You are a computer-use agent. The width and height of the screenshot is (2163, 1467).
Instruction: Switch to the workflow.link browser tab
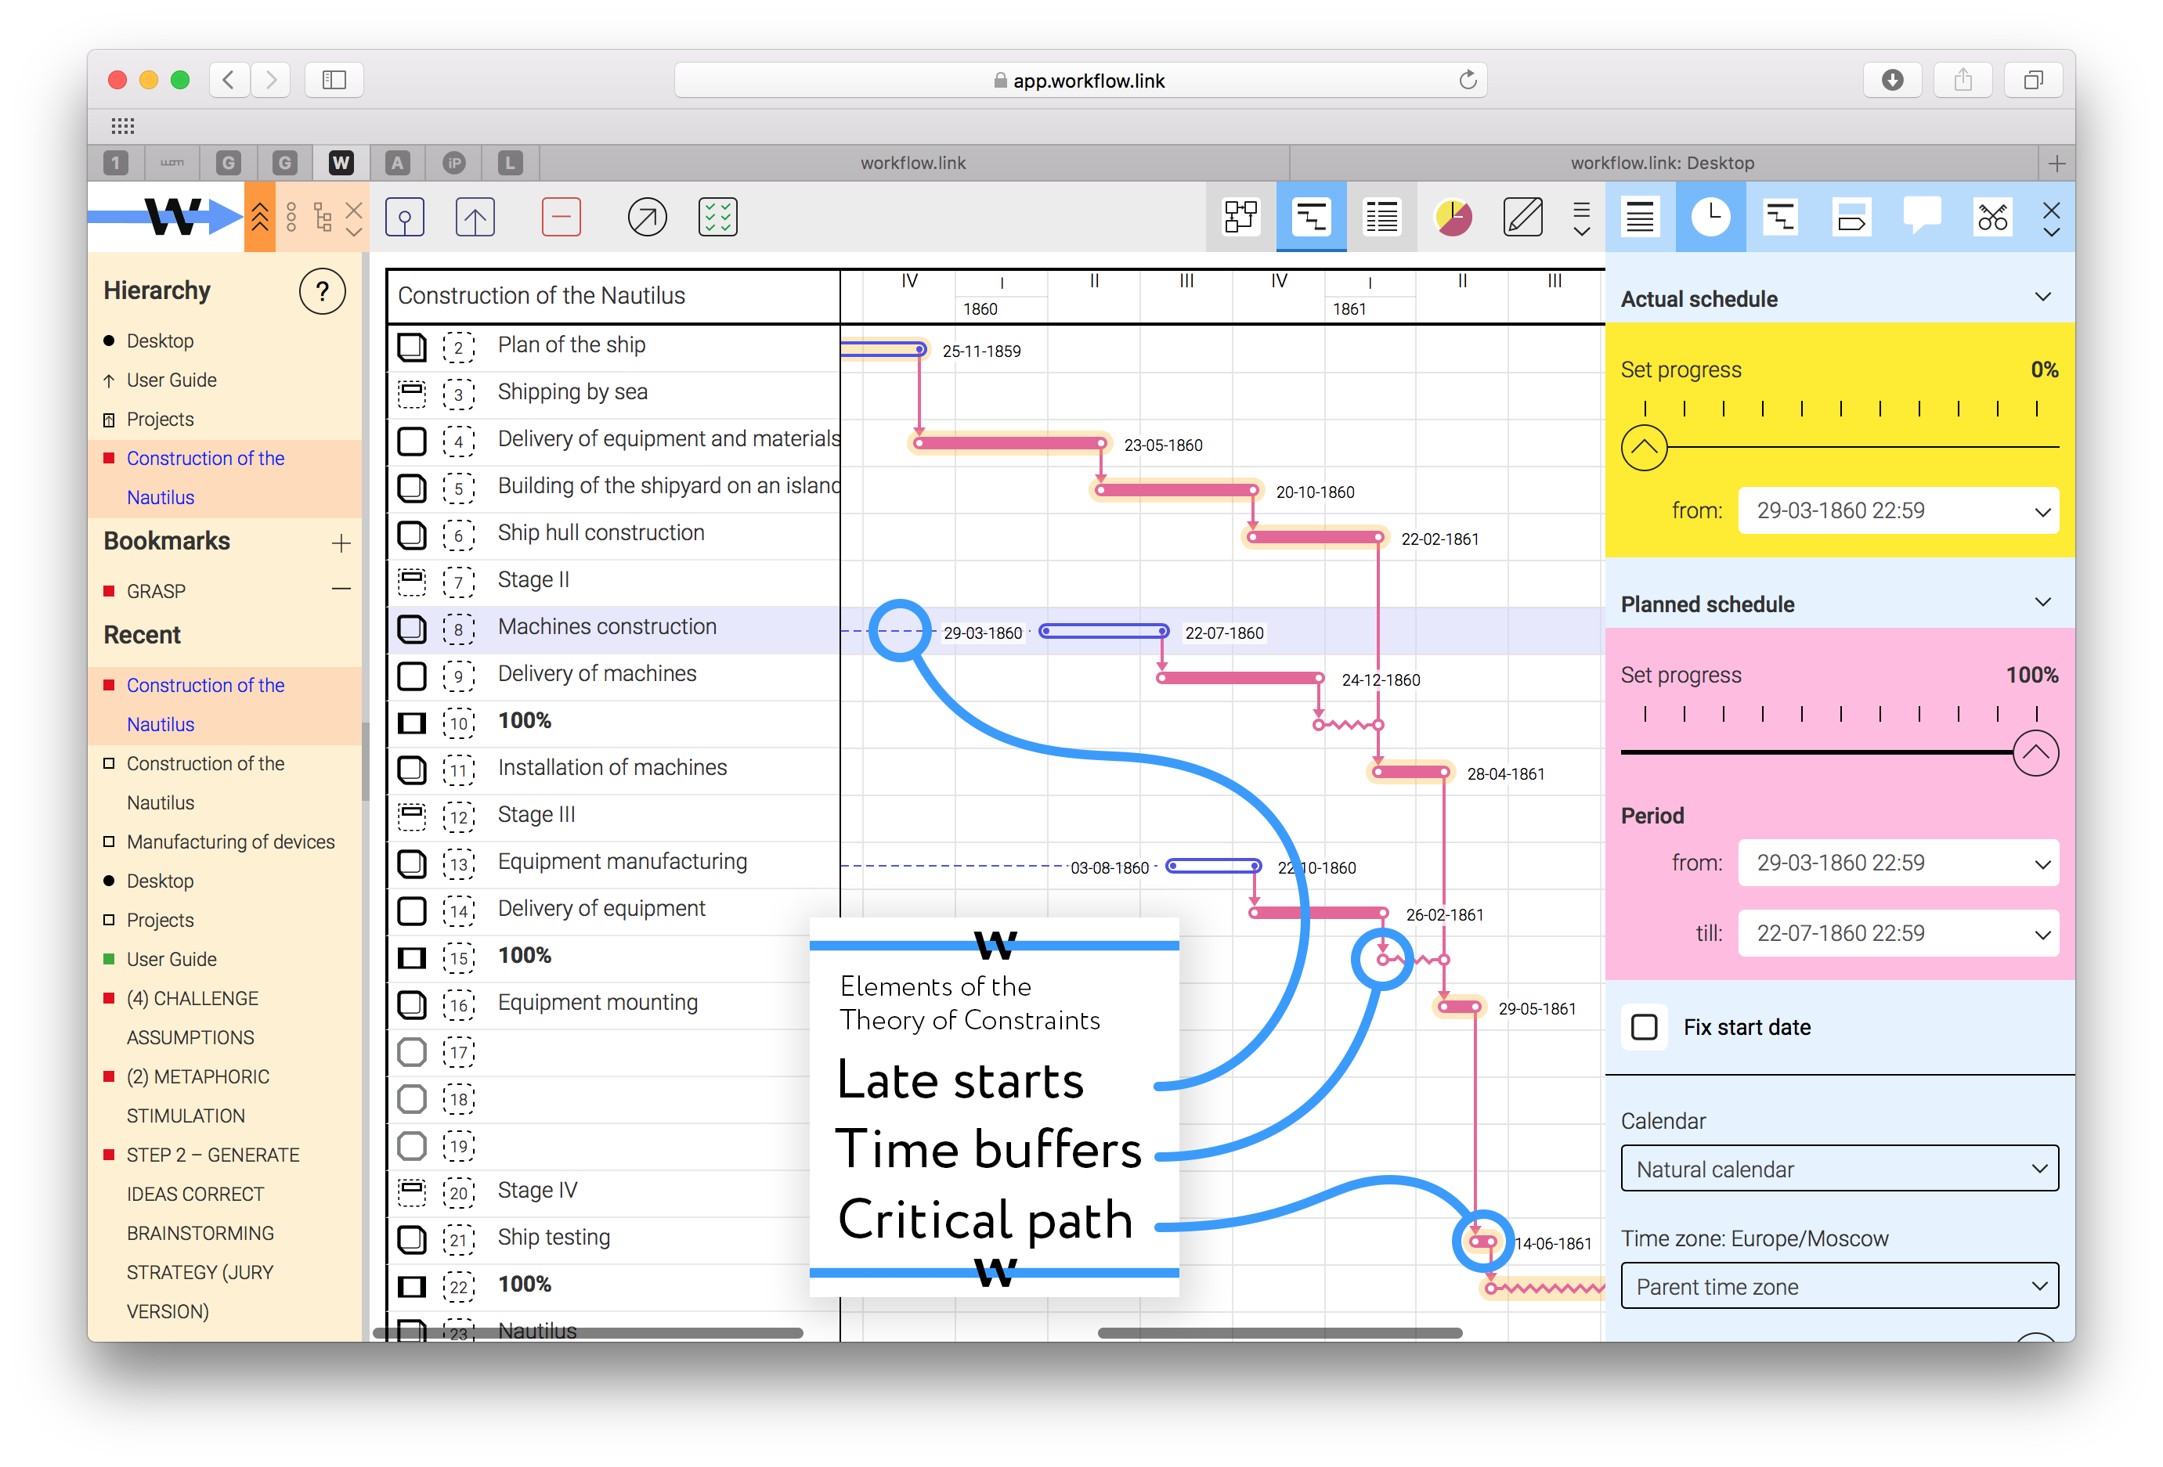(x=913, y=162)
